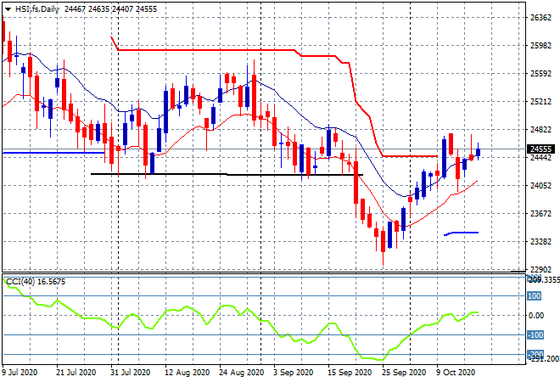
Task: Select the price axis label 24442
Action: tap(540, 158)
